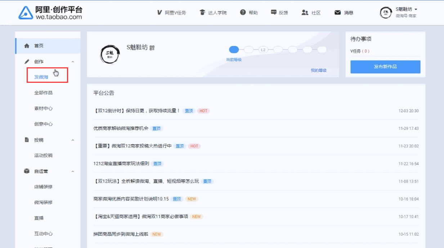Click the document icon next to 投稿
This screenshot has width=444, height=248.
pos(27,140)
